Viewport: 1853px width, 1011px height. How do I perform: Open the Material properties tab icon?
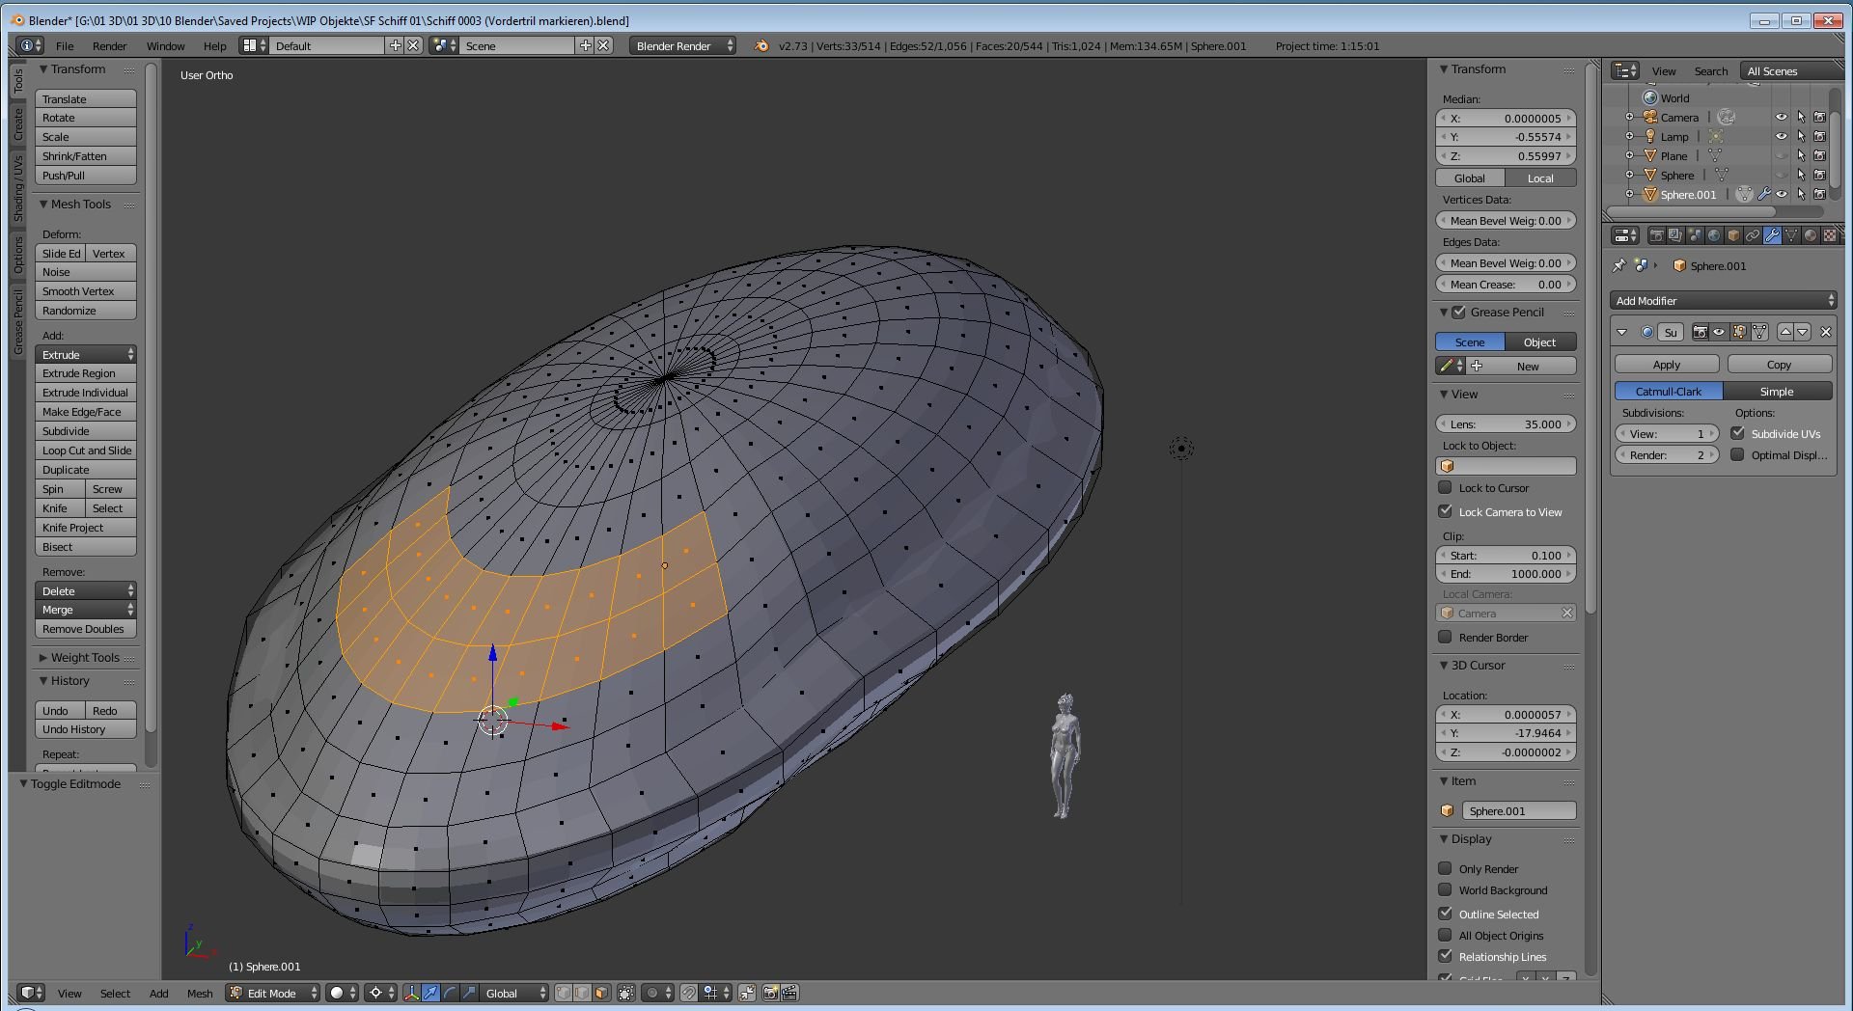[x=1810, y=235]
